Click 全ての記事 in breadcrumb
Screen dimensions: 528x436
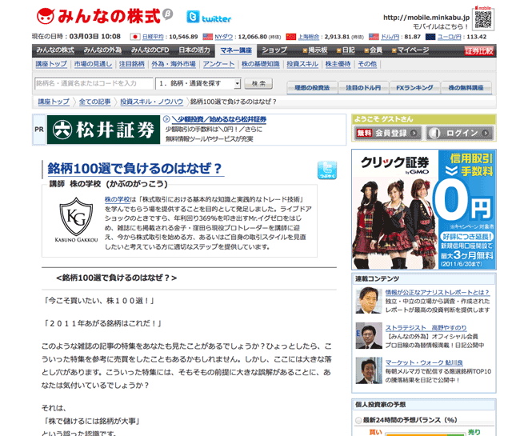(x=94, y=102)
